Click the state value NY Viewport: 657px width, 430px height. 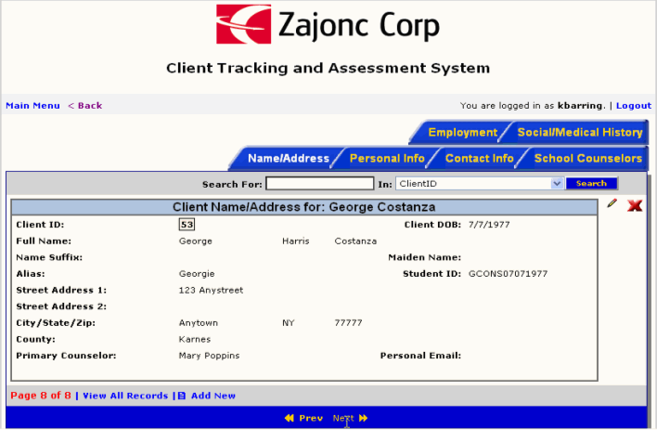(289, 323)
